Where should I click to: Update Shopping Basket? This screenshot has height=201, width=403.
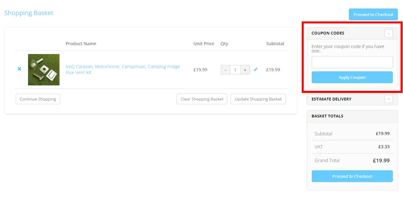[258, 99]
